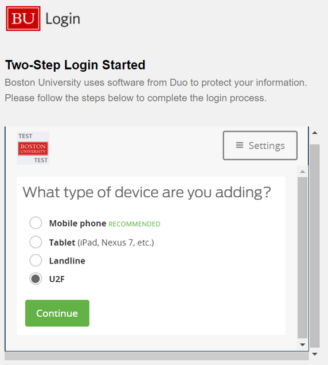Choose the Landline radio option

(x=36, y=260)
